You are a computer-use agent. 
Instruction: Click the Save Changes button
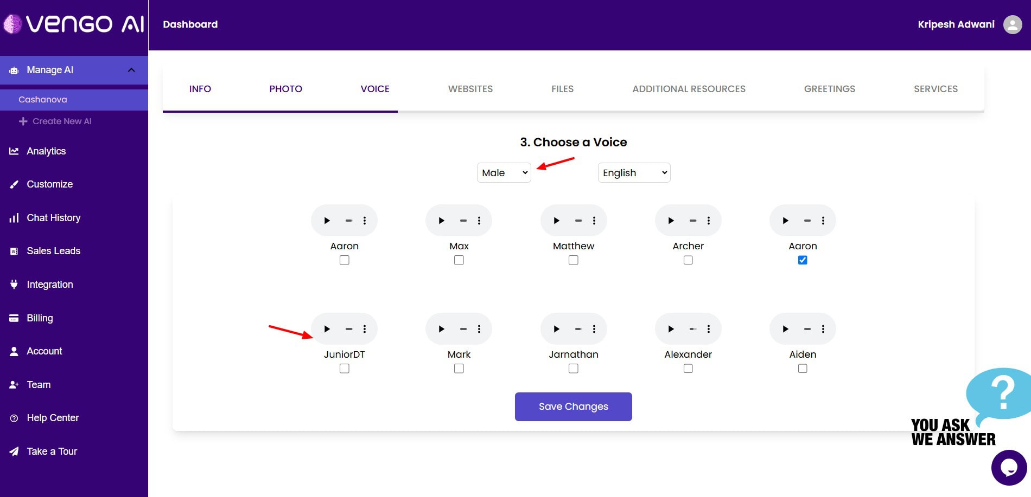tap(574, 406)
